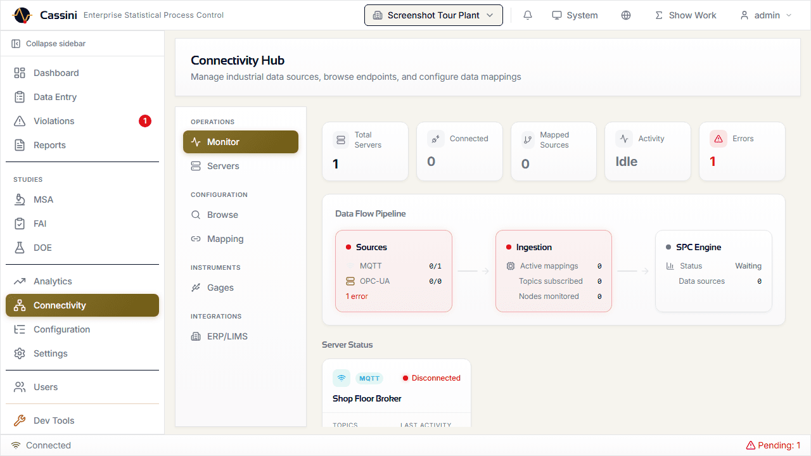Switch to the Violations section
Screen dimensions: 811x456
pos(54,120)
